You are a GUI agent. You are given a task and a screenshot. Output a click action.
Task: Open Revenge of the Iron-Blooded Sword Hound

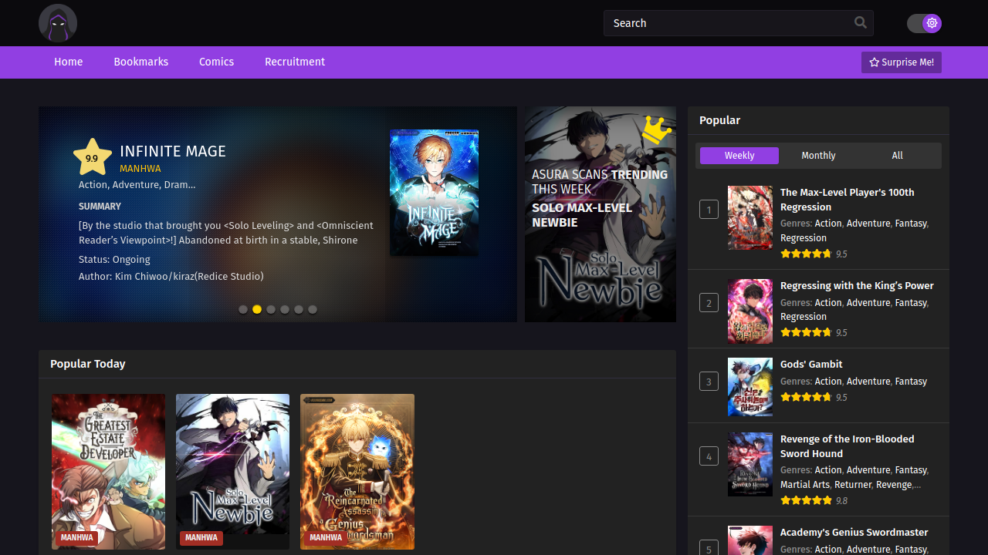[x=847, y=446]
